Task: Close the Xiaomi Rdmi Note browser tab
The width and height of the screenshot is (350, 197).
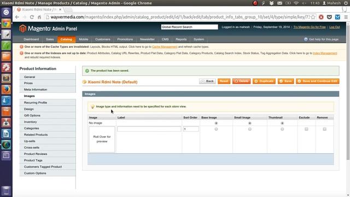Action: (60, 10)
